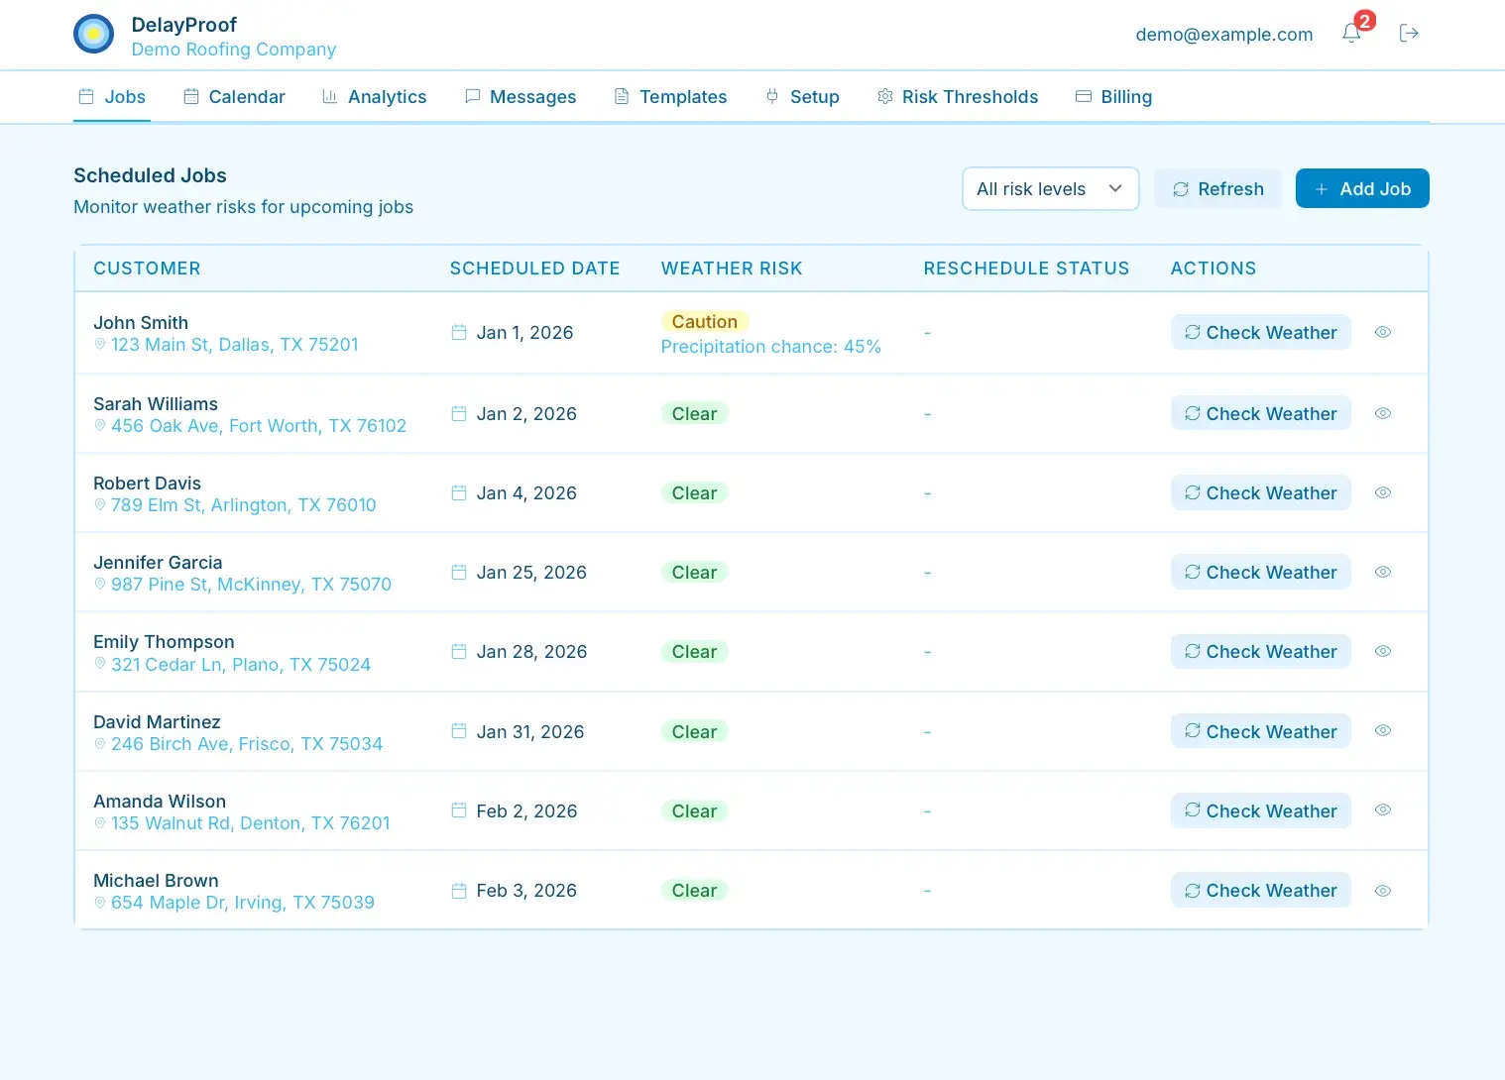
Task: Check Weather for Michael Brown job
Action: pos(1260,891)
